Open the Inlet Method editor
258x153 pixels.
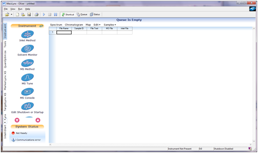pos(27,34)
